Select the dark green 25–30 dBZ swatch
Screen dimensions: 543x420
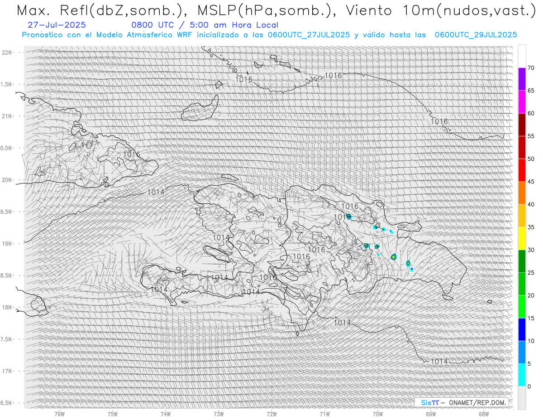tap(522, 261)
